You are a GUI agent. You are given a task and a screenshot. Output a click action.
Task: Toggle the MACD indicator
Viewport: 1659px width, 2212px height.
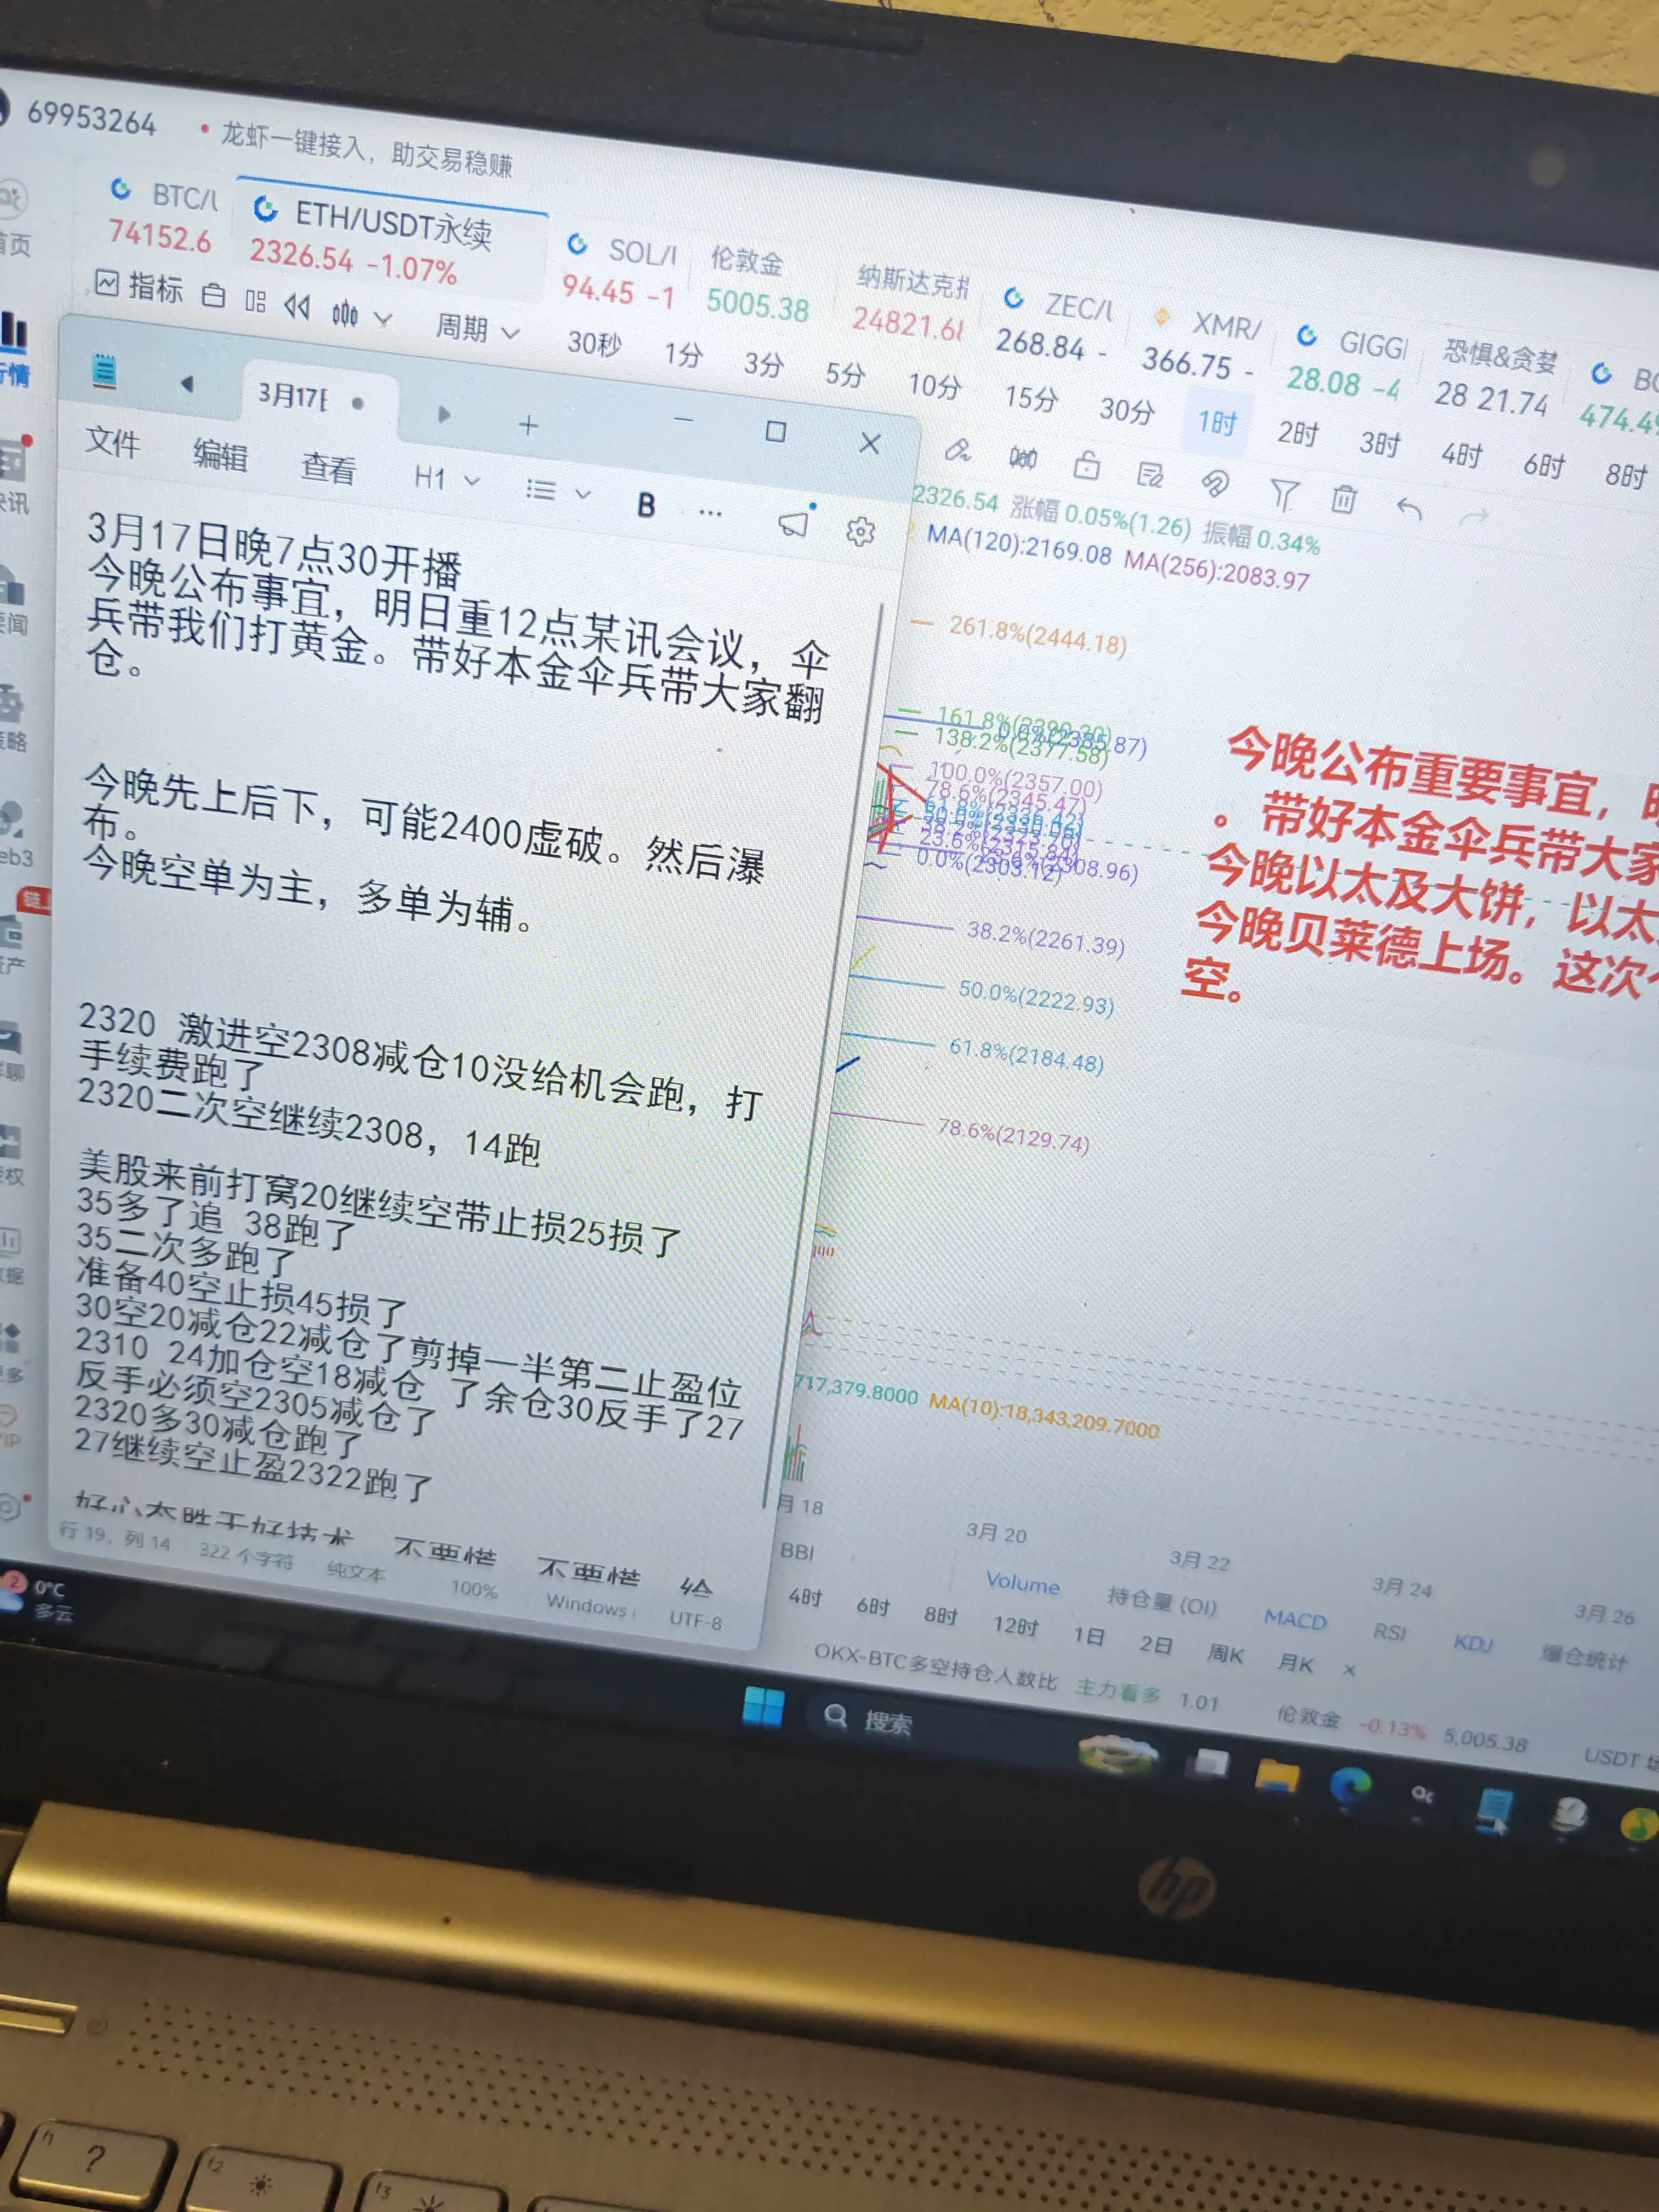pos(1294,1619)
